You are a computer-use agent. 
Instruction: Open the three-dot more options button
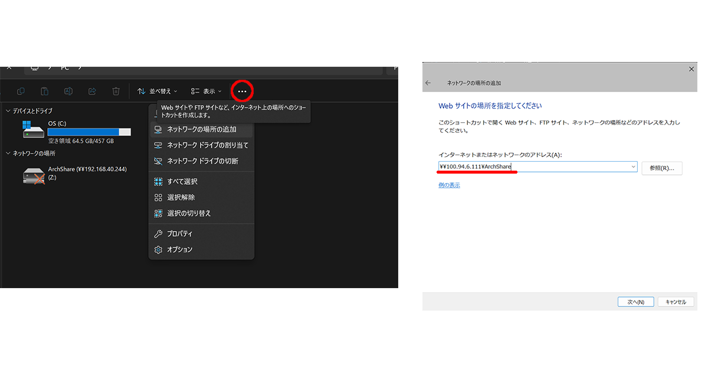(x=242, y=92)
